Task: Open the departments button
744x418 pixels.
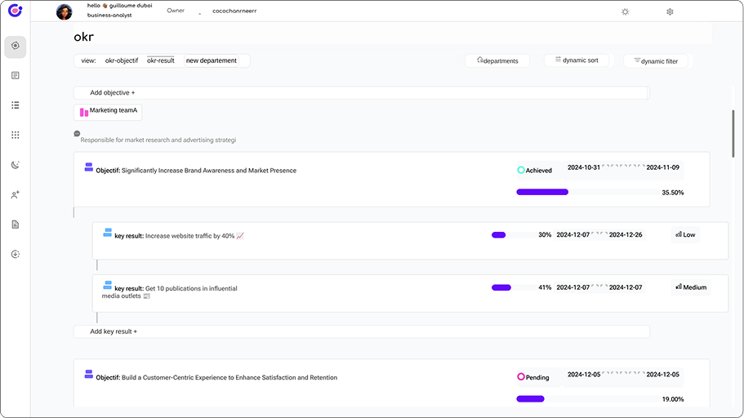Action: [x=497, y=60]
